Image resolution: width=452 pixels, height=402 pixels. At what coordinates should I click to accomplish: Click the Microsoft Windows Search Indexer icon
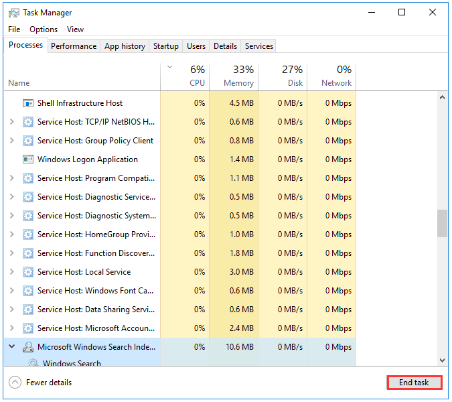(x=28, y=347)
